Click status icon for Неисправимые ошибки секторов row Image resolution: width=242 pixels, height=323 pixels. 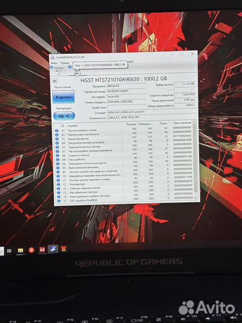59,197
